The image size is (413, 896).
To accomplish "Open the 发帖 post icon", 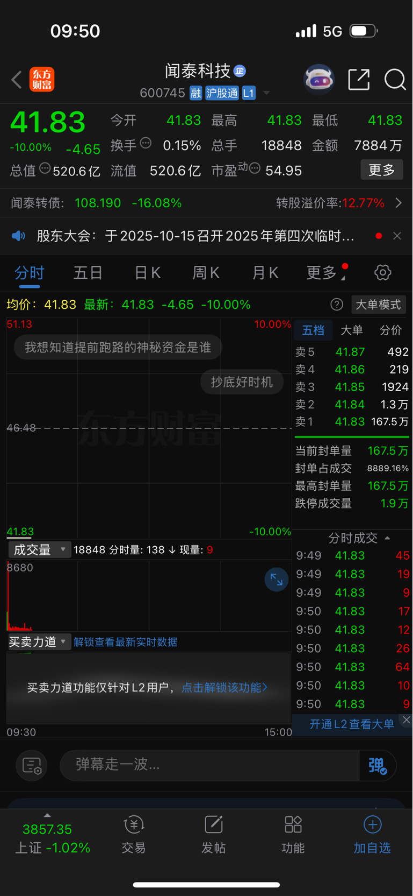I will coord(213,835).
